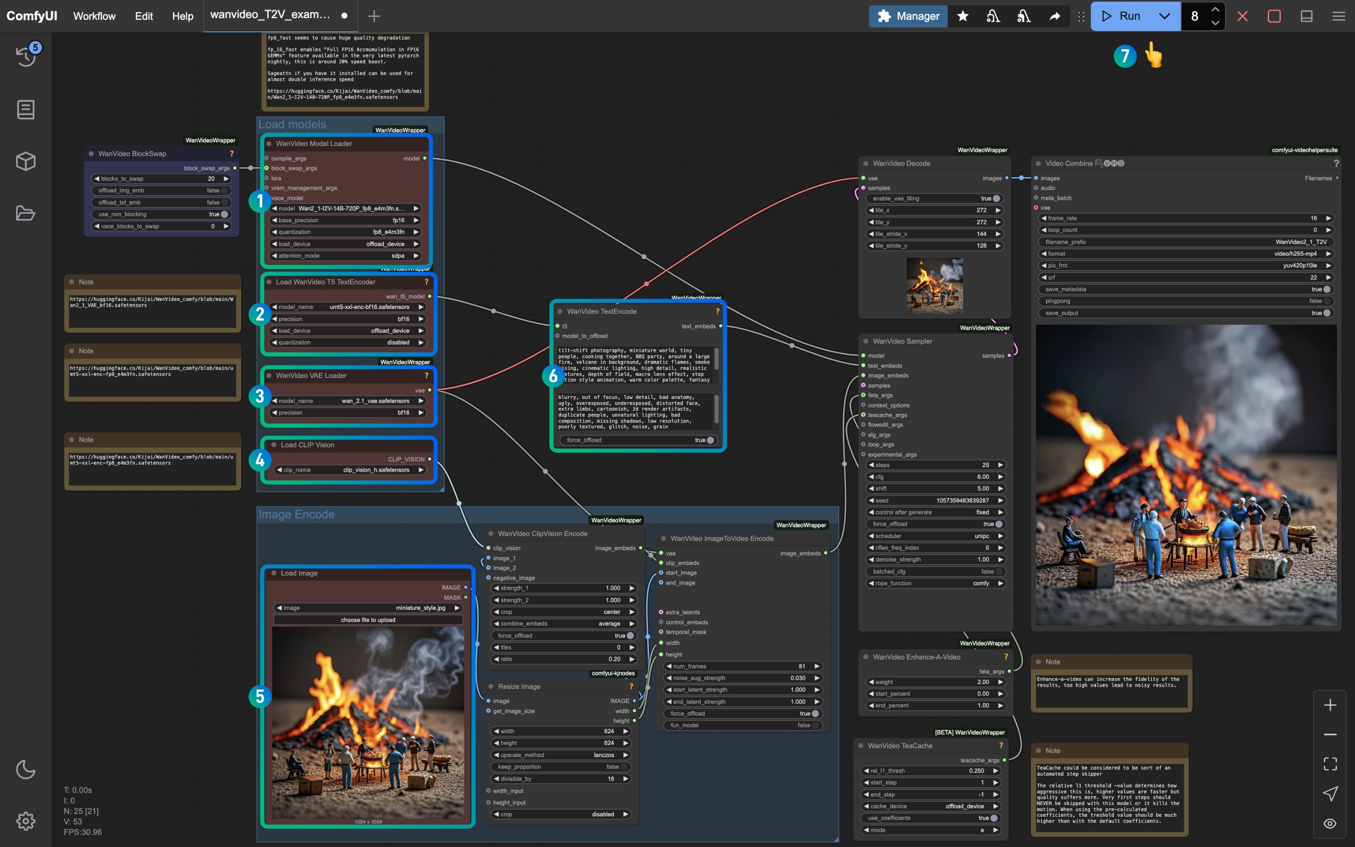Image resolution: width=1355 pixels, height=847 pixels.
Task: Click the star icon in top toolbar
Action: click(963, 16)
